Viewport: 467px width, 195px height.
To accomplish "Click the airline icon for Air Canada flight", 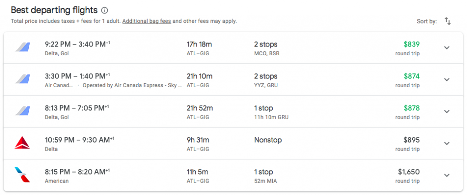I will [23, 79].
